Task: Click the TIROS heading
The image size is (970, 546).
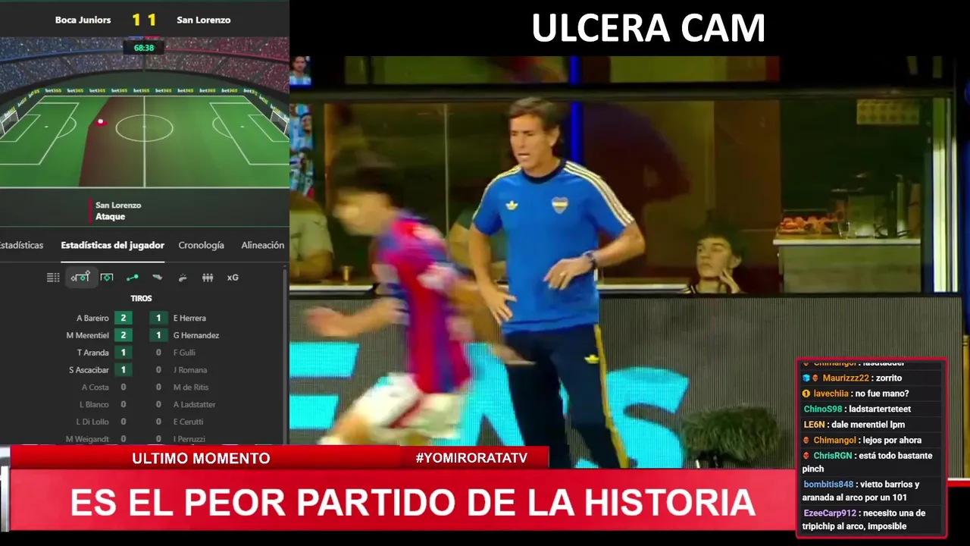Action: click(x=141, y=299)
